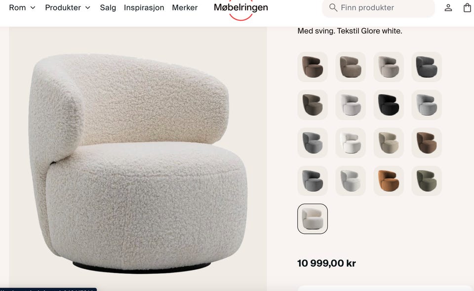Expand the Produkter dropdown menu

[68, 7]
